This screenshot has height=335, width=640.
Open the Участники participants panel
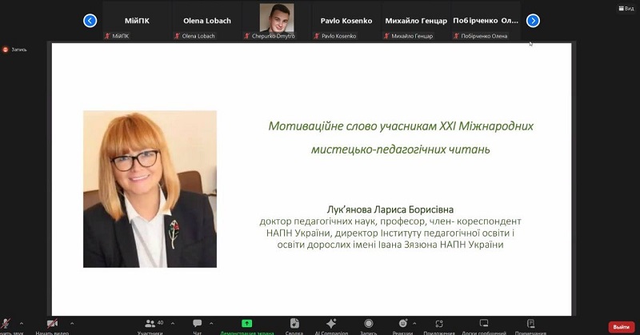tap(150, 325)
